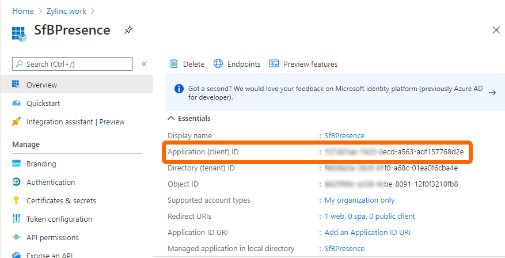Click Add an Application ID URI

point(367,232)
